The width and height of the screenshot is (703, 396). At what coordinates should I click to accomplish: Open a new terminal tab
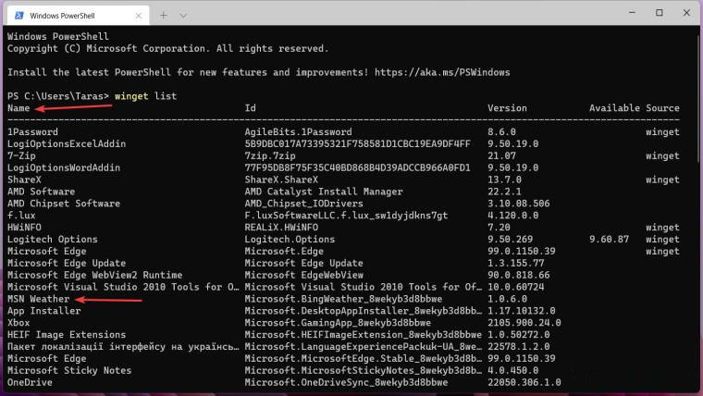[164, 16]
